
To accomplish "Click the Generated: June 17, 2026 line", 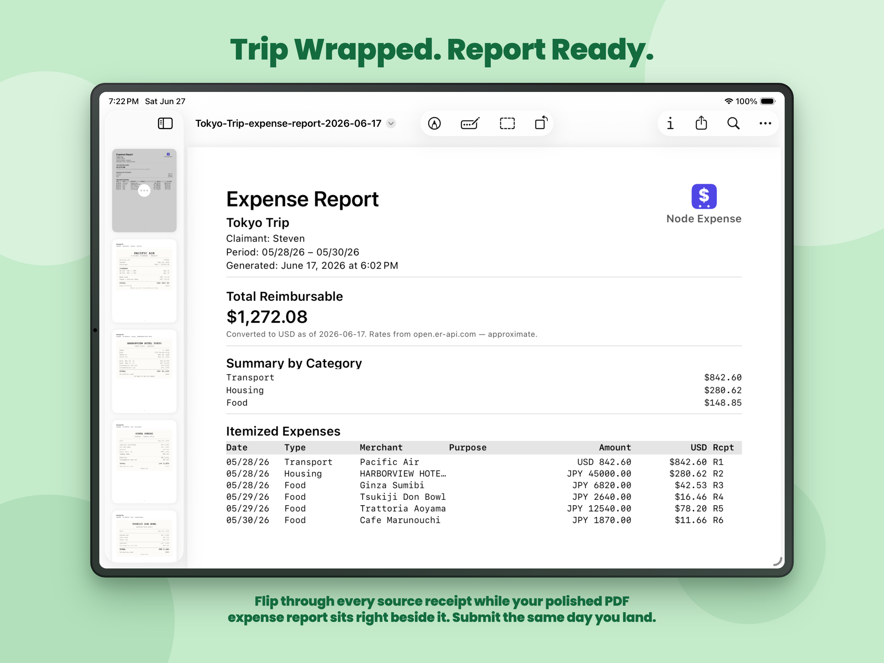I will [312, 265].
